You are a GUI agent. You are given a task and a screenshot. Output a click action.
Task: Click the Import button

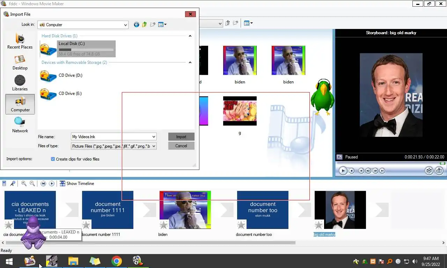(x=181, y=137)
